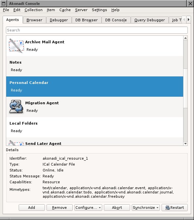The image size is (194, 220).
Task: Select the Archive Mail Agent row
Action: point(95,46)
